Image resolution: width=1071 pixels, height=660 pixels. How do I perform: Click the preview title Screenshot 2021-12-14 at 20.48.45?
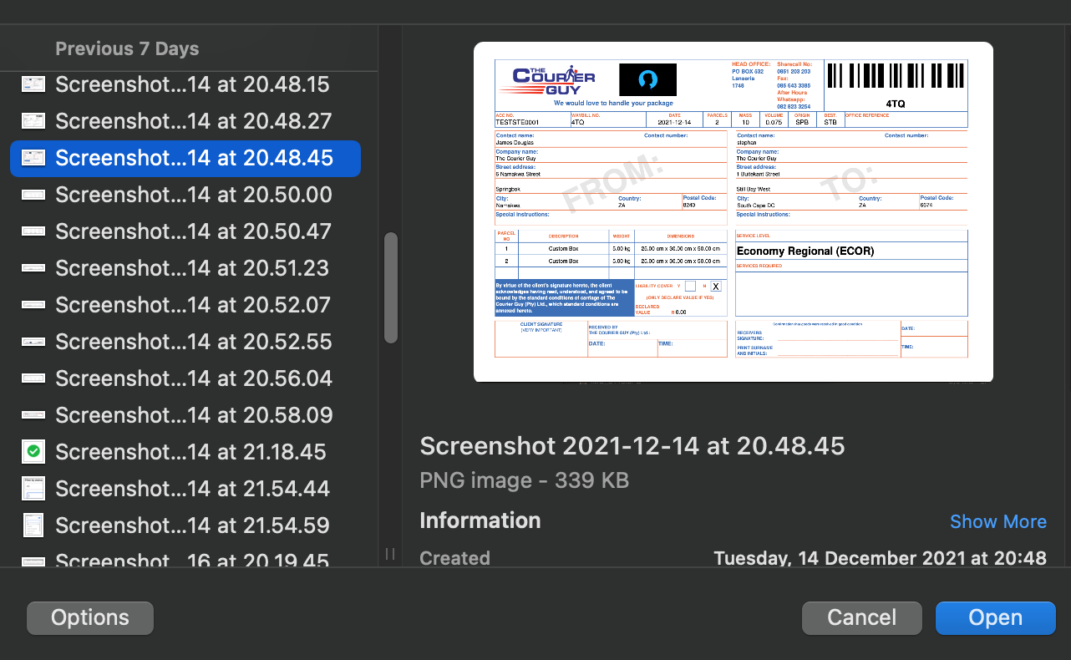click(632, 445)
